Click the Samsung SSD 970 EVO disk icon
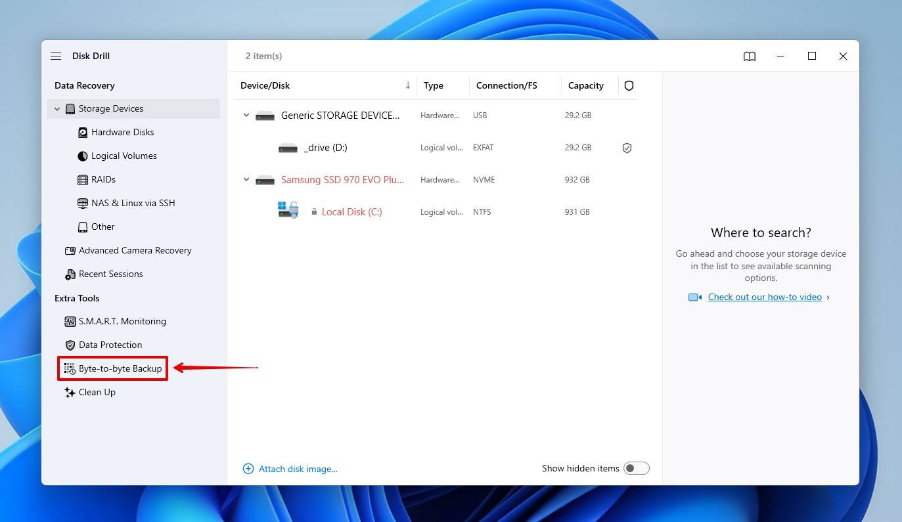This screenshot has width=902, height=522. (x=265, y=181)
